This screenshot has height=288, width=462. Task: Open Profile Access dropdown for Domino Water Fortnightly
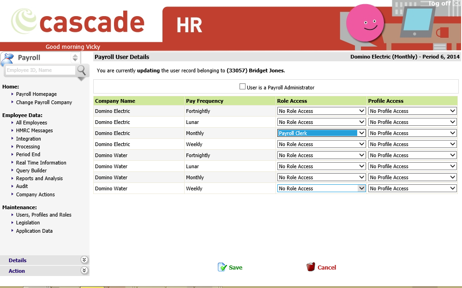tap(413, 155)
